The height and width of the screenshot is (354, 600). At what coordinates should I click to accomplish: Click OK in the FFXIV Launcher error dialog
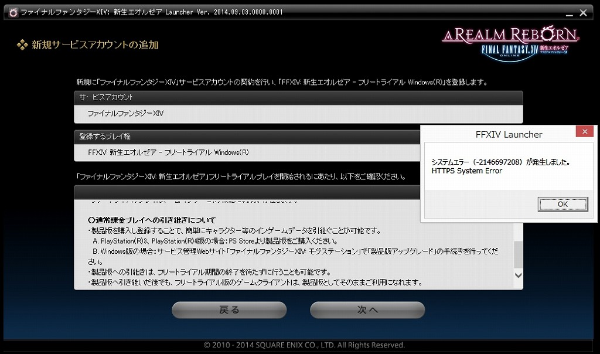tap(562, 204)
